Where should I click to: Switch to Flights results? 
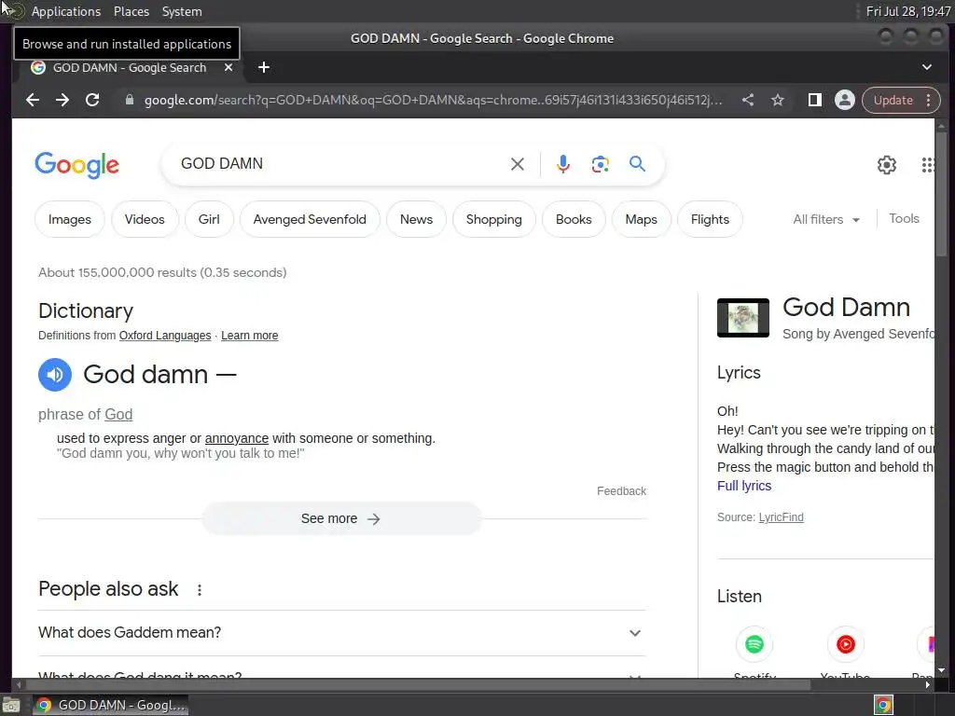coord(710,219)
